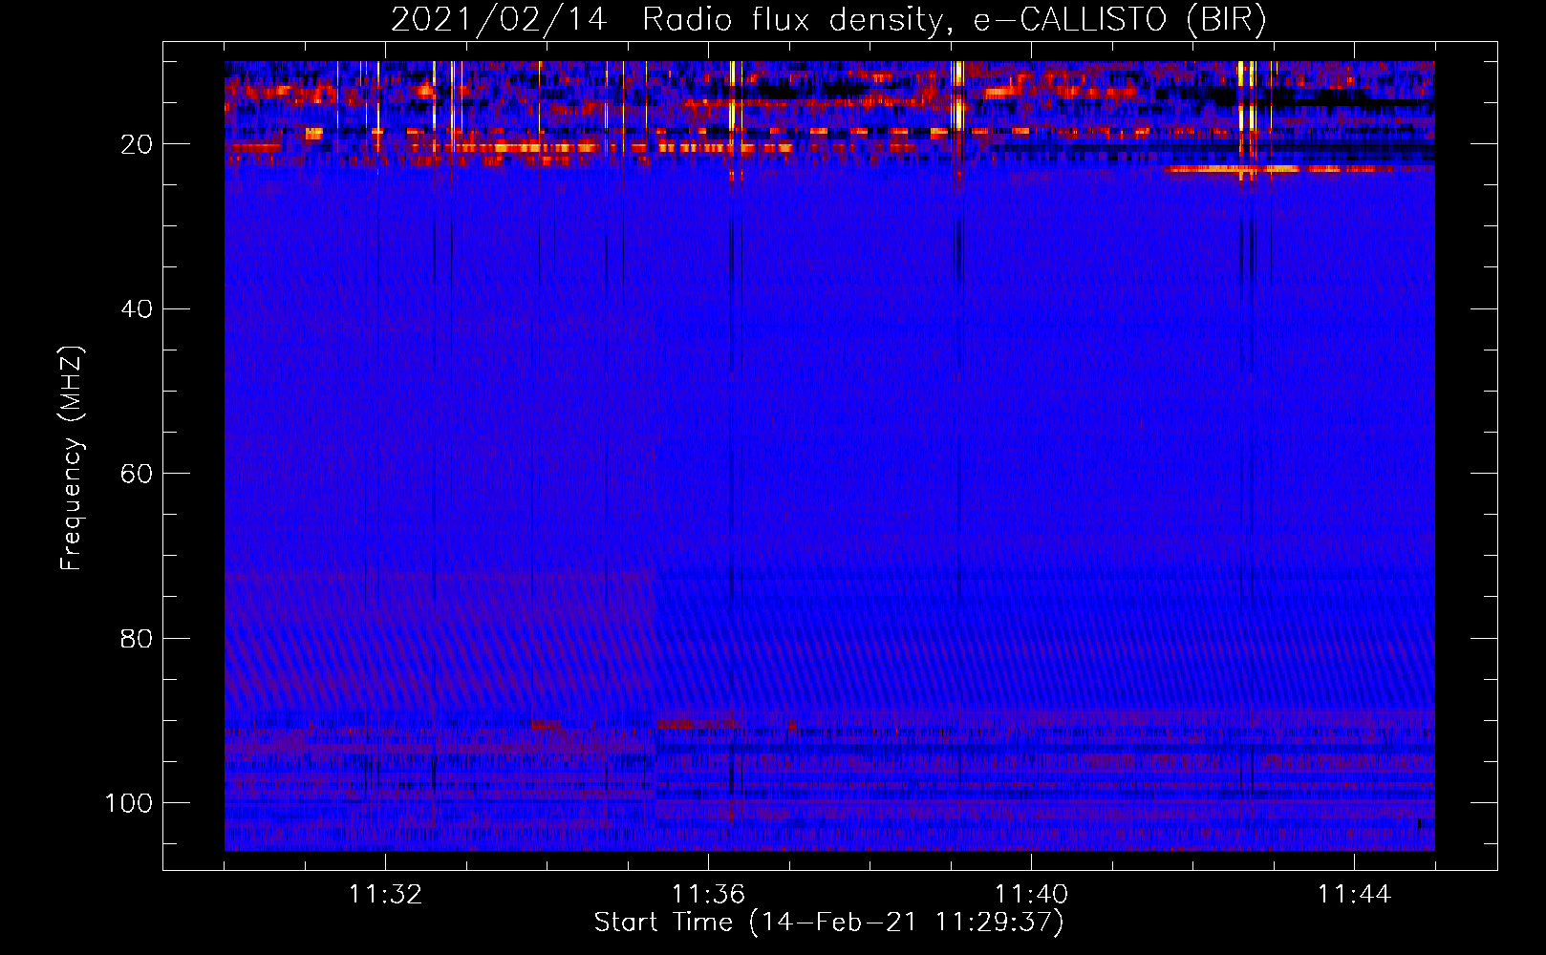
Task: Click the Y-axis label 'Frequency (MHZ)'
Action: coord(72,458)
